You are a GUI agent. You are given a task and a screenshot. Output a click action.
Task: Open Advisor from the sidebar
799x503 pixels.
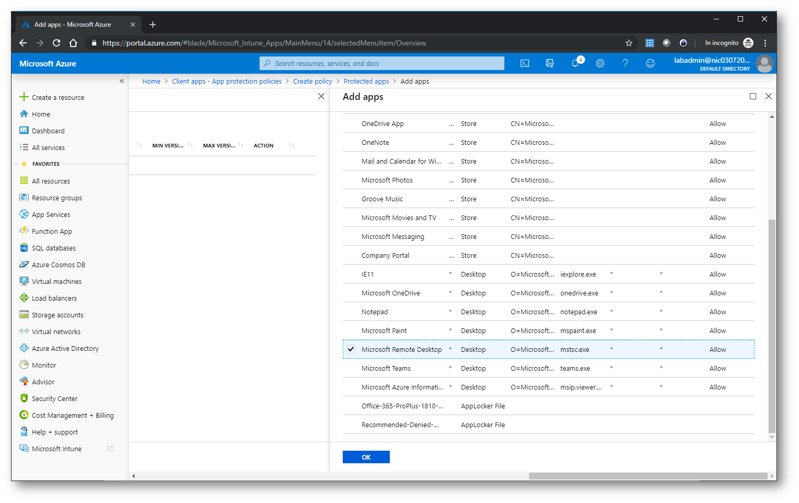[43, 382]
